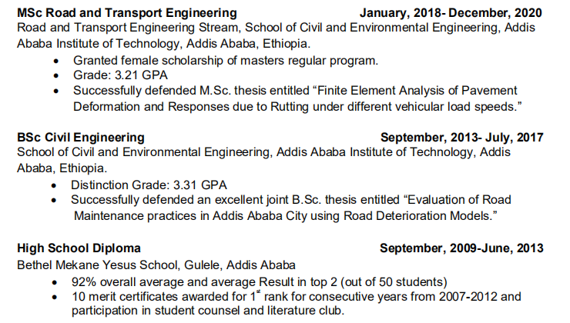Click the "92% overall average" bullet line
The width and height of the screenshot is (570, 323).
(x=259, y=281)
